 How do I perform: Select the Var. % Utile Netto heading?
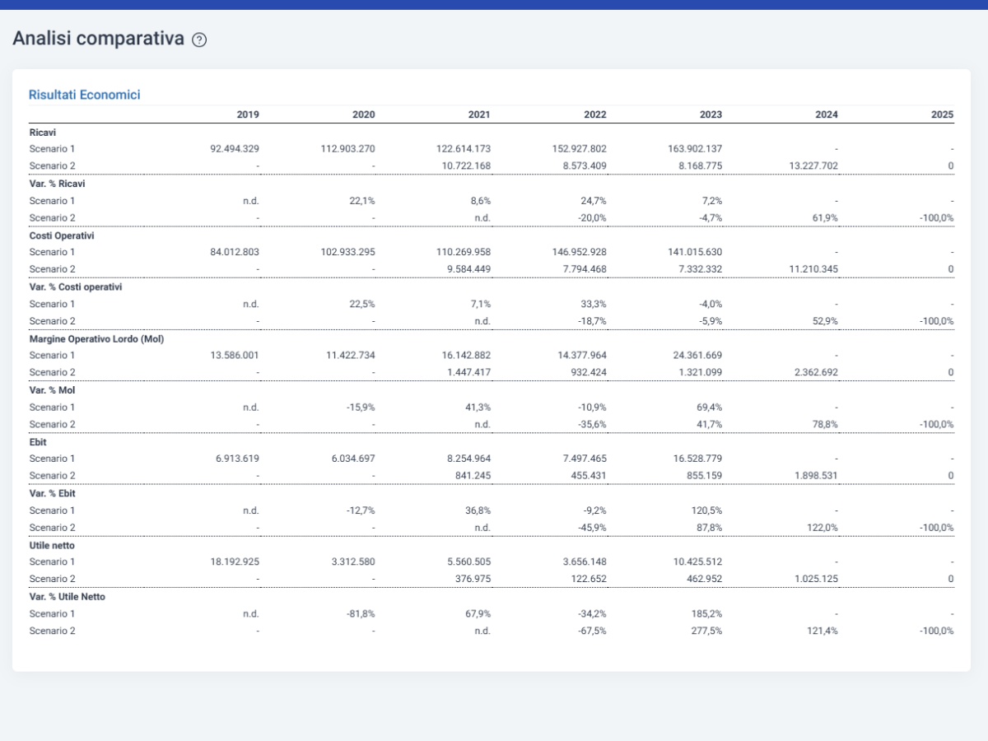[68, 597]
